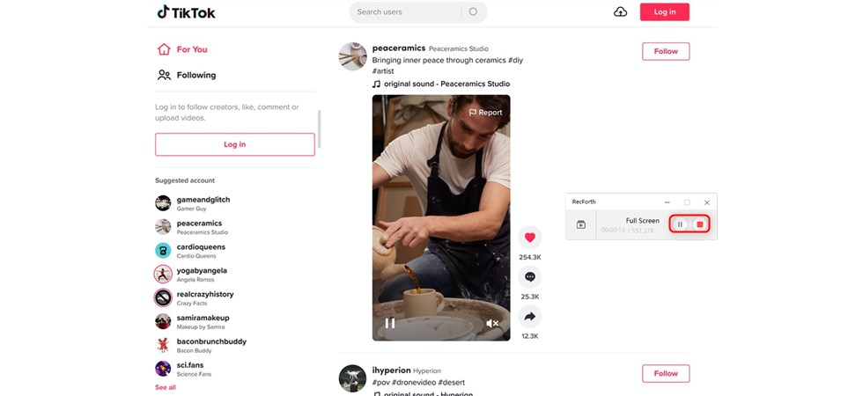863x396 pixels.
Task: Click the top-right Log in button
Action: point(664,11)
